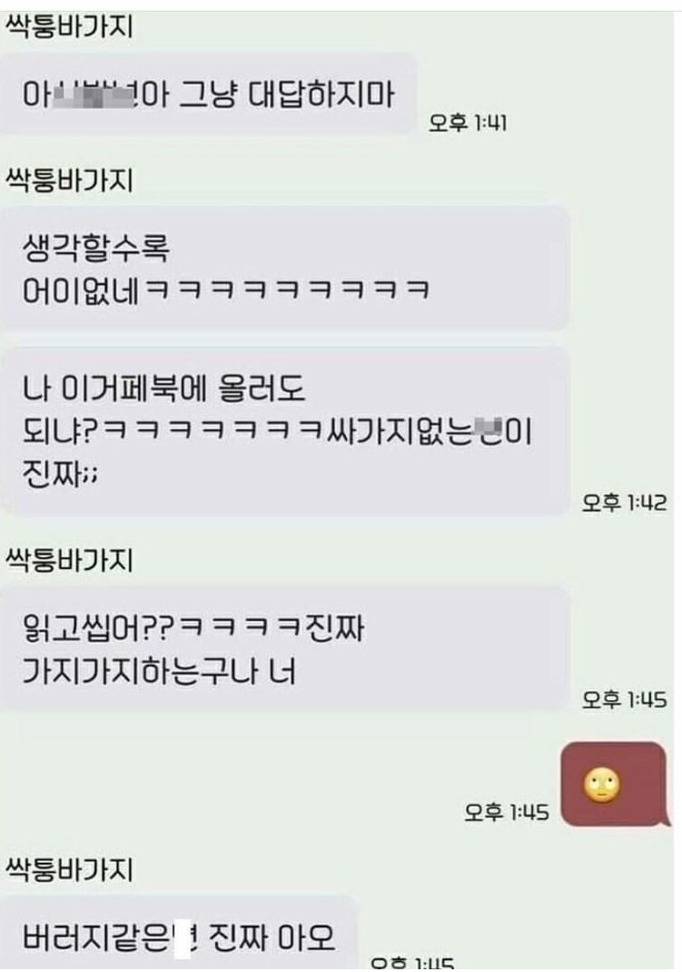
Task: Click message bubble '생각할수록 어이없네ㅋㅋㅋ'
Action: pyautogui.click(x=284, y=269)
